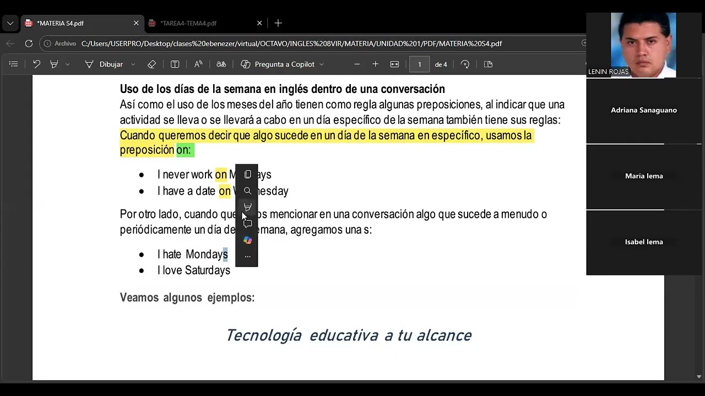Open a new browser tab
Screen dimensions: 705x396
[278, 23]
